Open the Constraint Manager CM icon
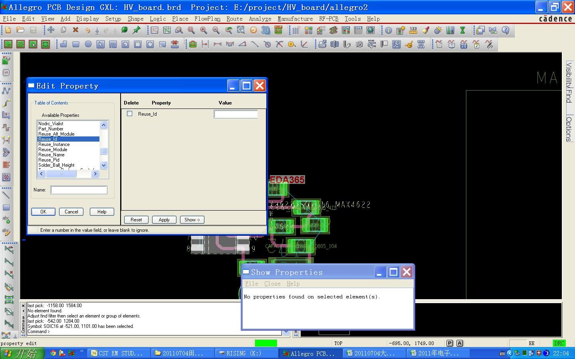Viewport: 575px width, 359px height. 346,30
